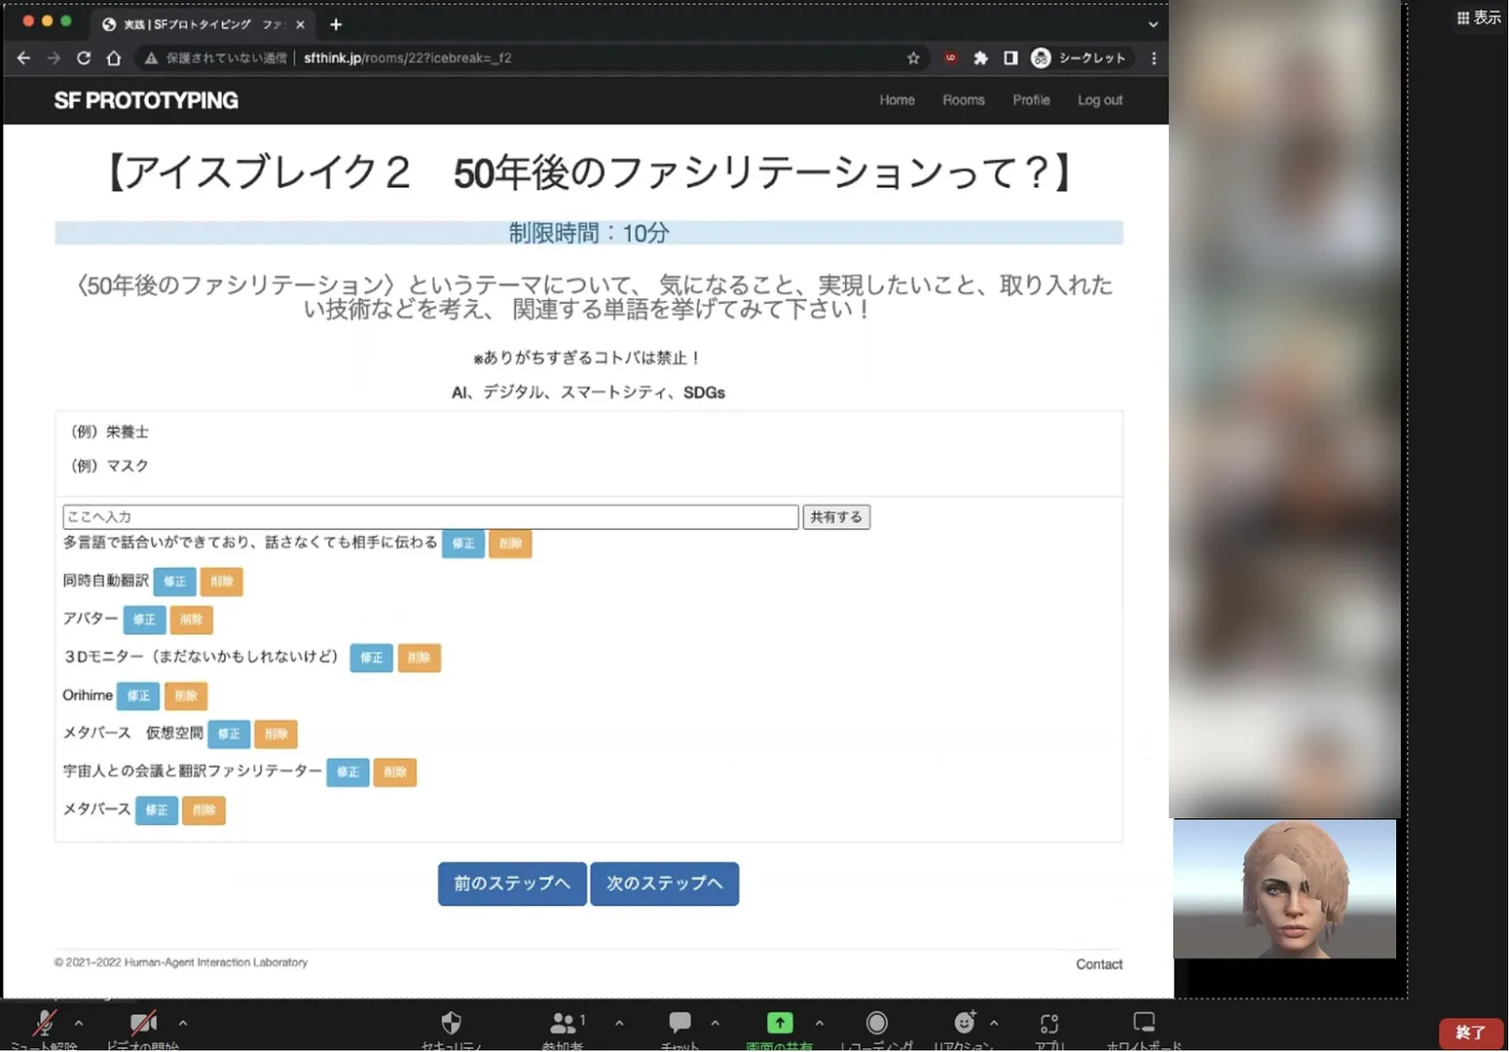Open the Chrome tab search chevron
The image size is (1509, 1052).
point(1153,24)
